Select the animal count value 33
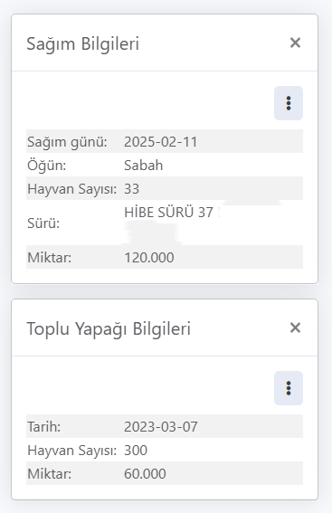The height and width of the screenshot is (513, 332). pos(131,189)
